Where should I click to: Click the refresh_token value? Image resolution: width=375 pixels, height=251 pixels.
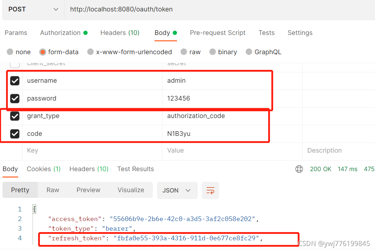click(186, 238)
